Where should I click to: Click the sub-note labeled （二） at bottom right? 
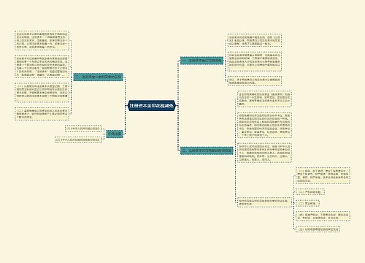(x=310, y=192)
